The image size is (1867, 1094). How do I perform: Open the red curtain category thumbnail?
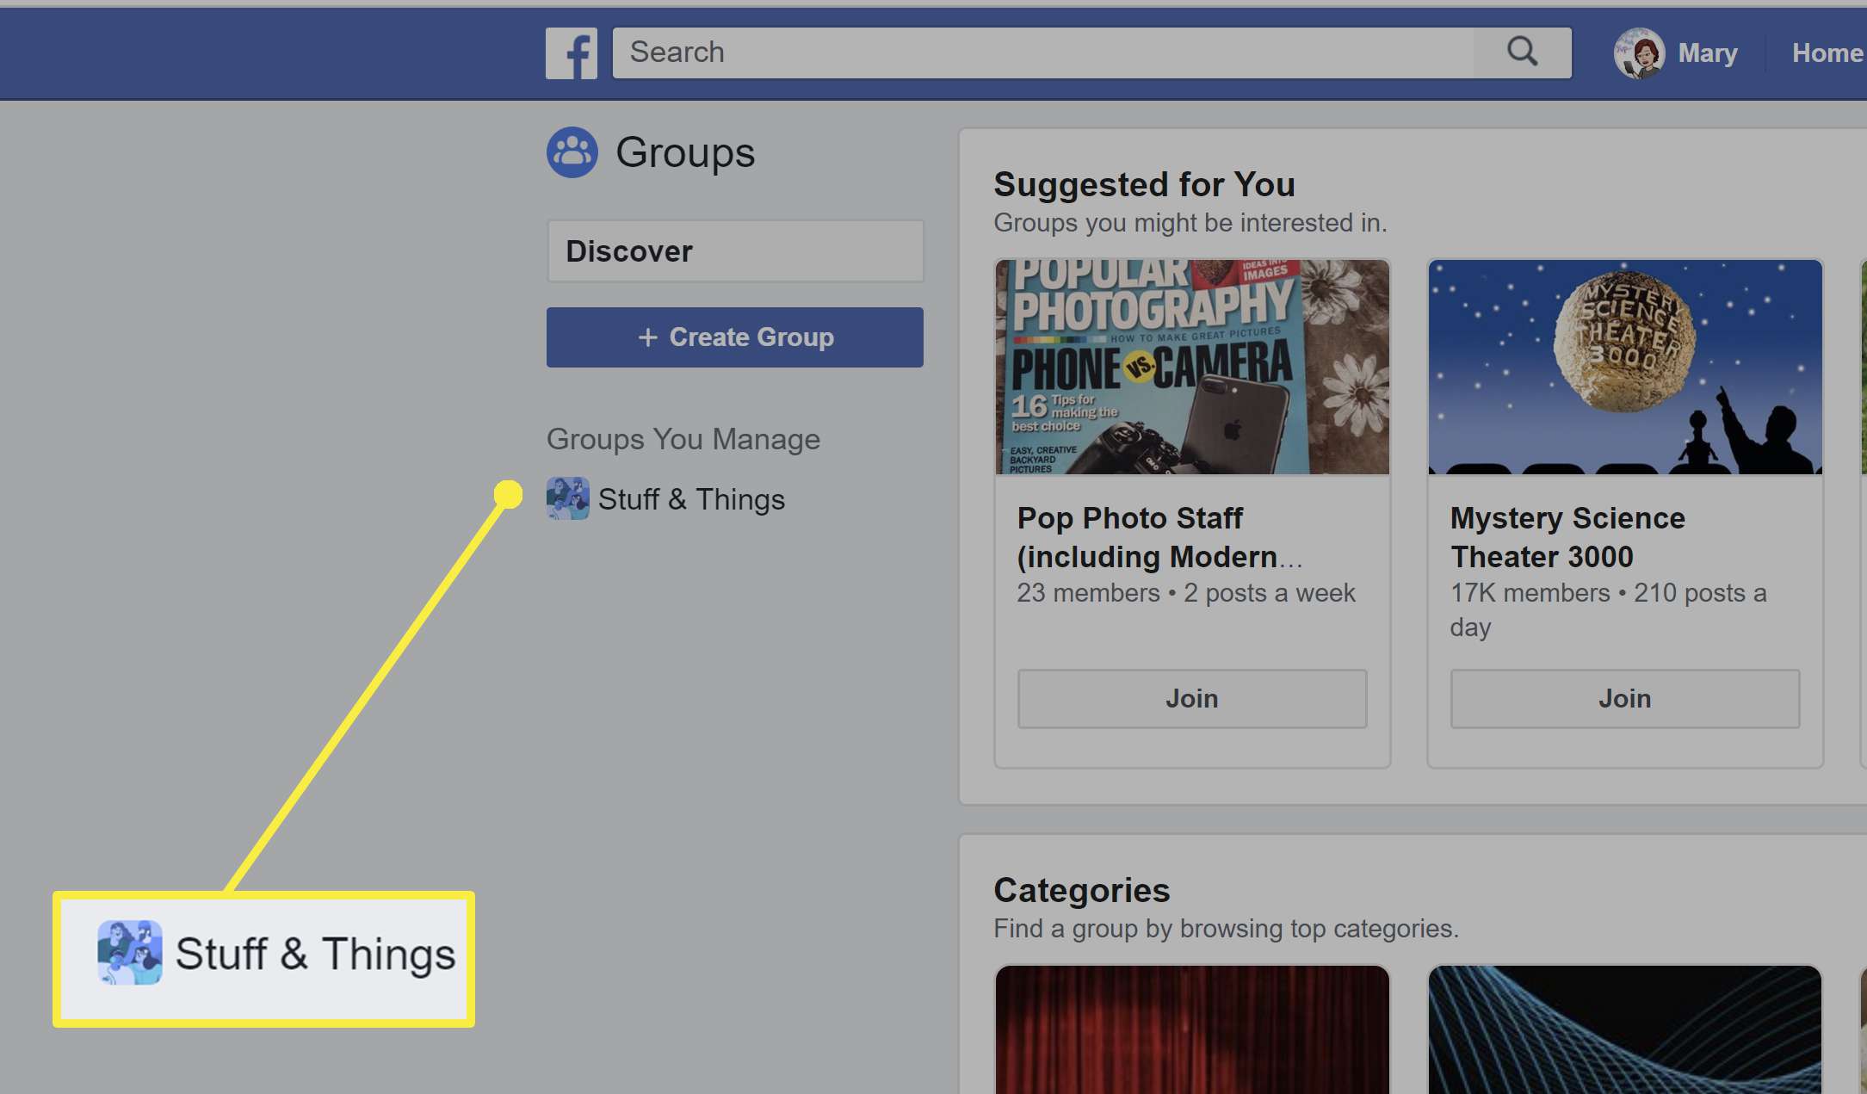click(x=1192, y=1029)
